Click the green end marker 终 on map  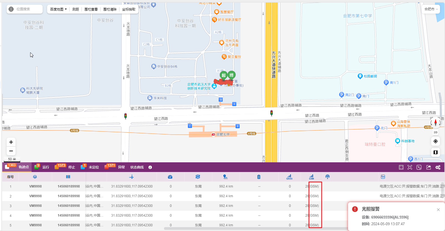pyautogui.click(x=231, y=75)
